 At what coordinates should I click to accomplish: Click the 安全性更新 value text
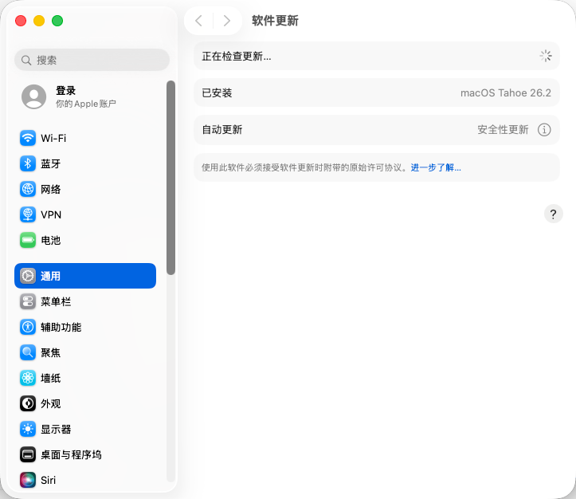pyautogui.click(x=503, y=130)
